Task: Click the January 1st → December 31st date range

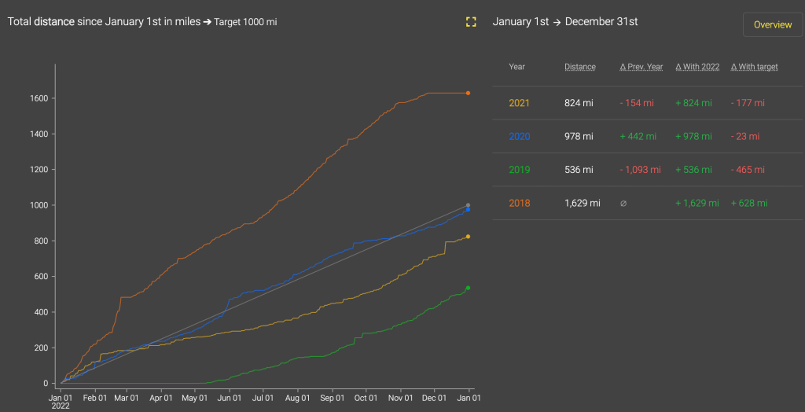Action: [564, 22]
